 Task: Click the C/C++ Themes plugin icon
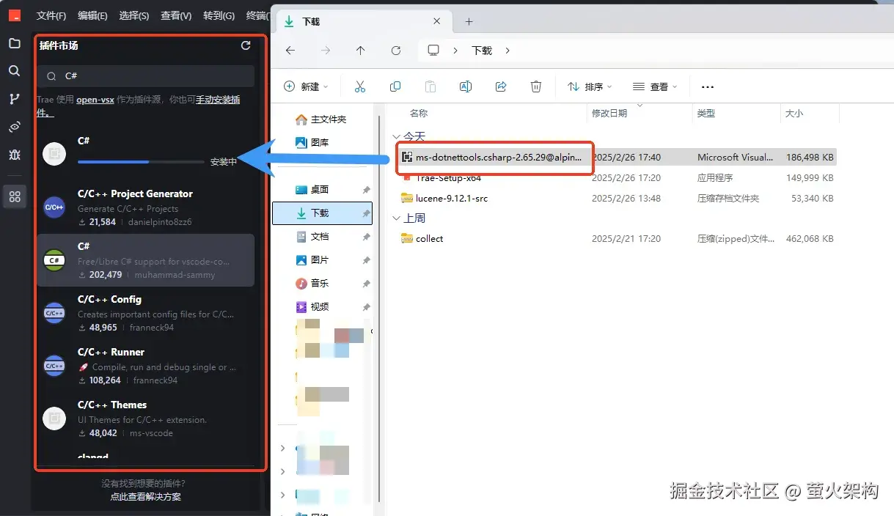click(x=54, y=419)
